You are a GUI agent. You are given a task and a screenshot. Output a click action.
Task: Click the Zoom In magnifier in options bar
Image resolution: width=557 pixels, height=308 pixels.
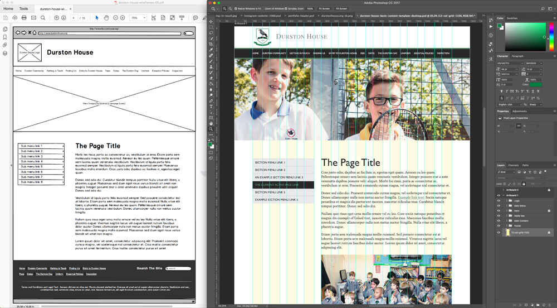[225, 8]
